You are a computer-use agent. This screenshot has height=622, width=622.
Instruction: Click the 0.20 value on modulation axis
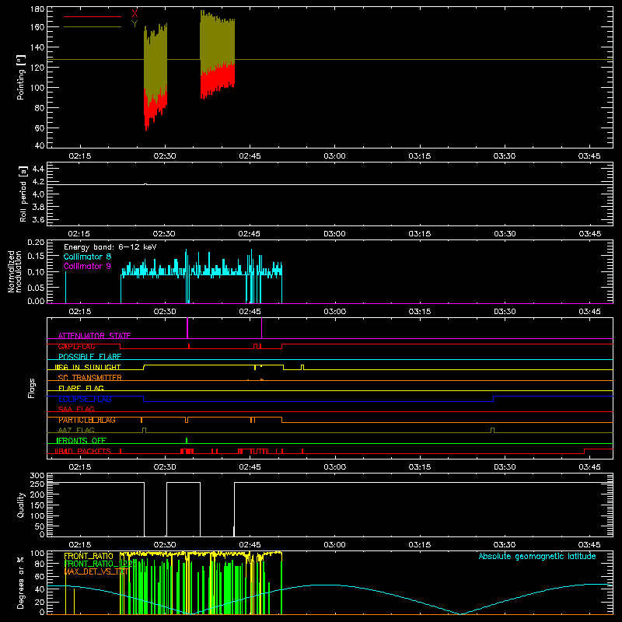click(36, 242)
